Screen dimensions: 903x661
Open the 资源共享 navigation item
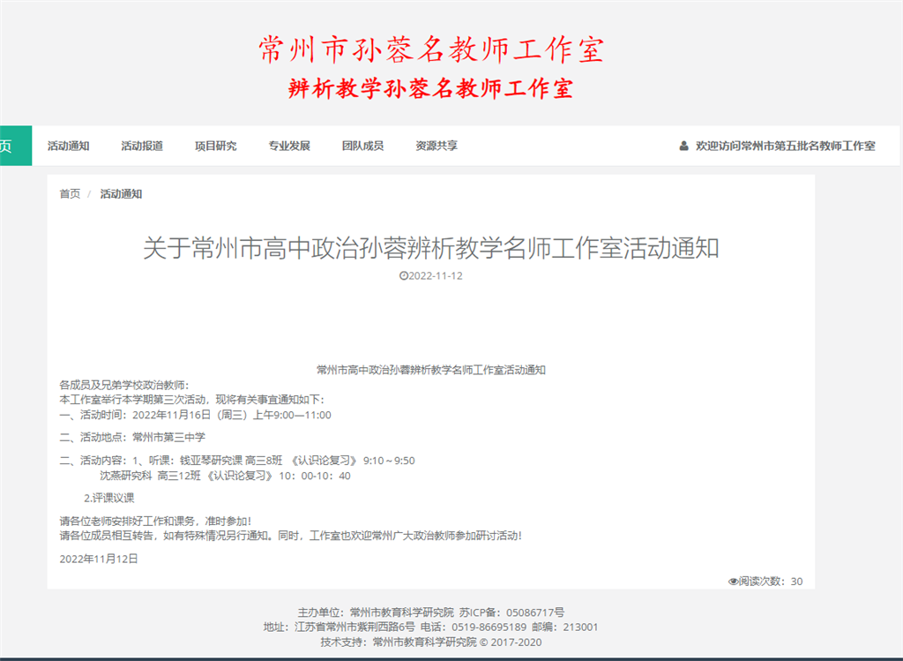pyautogui.click(x=437, y=146)
